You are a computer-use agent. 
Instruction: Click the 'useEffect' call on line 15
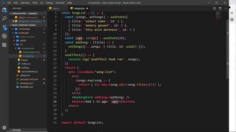(x=73, y=55)
